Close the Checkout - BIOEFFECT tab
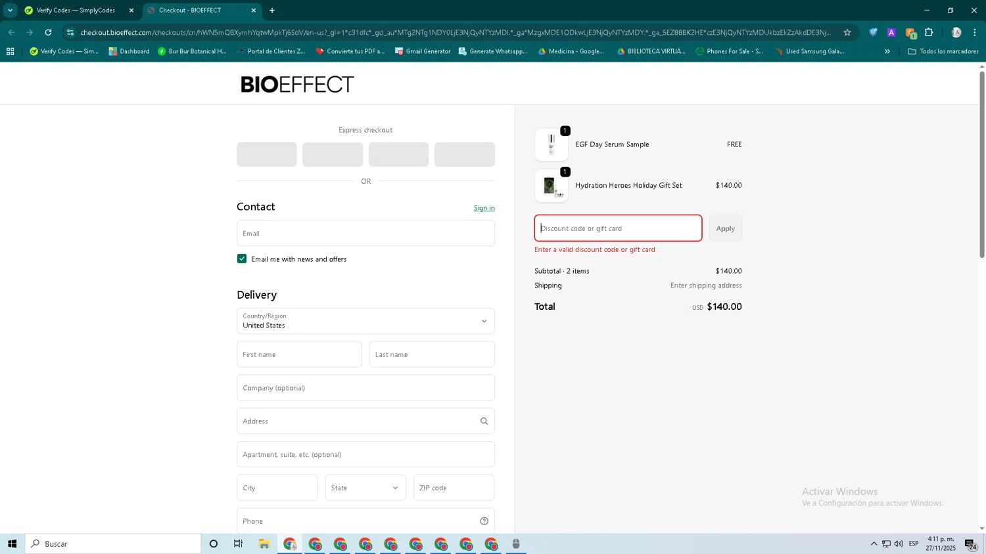This screenshot has height=554, width=986. 254,11
